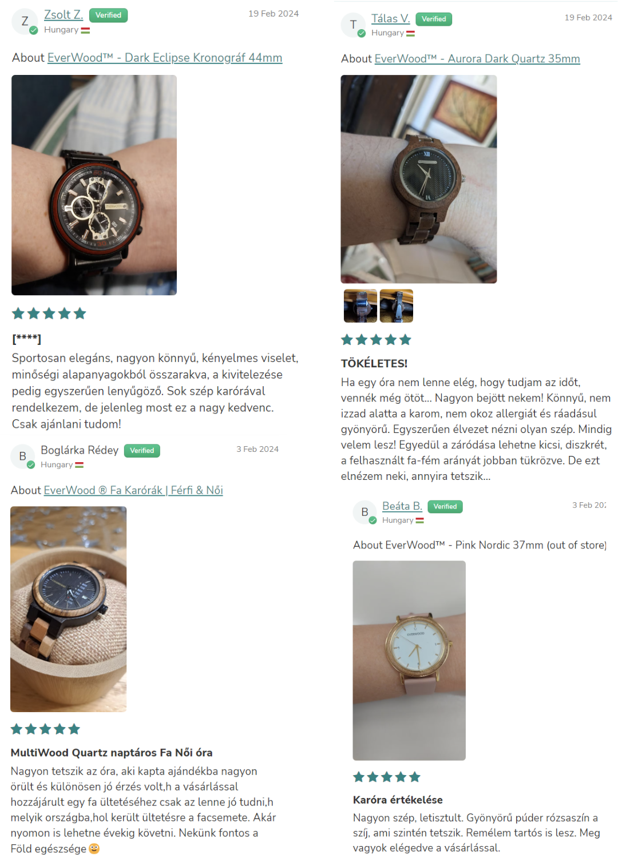The width and height of the screenshot is (618, 858).
Task: Open EverWood Dark Eclipse Kronográf 44mm product link
Action: (165, 58)
